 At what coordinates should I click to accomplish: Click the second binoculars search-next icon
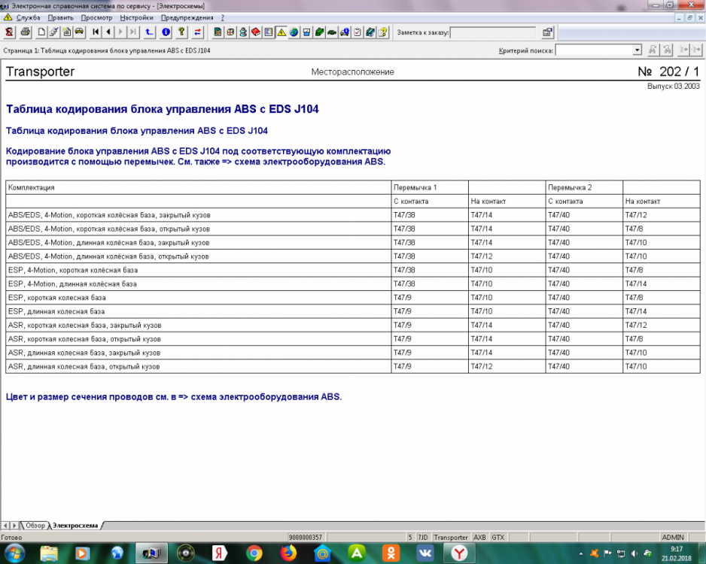pyautogui.click(x=668, y=50)
